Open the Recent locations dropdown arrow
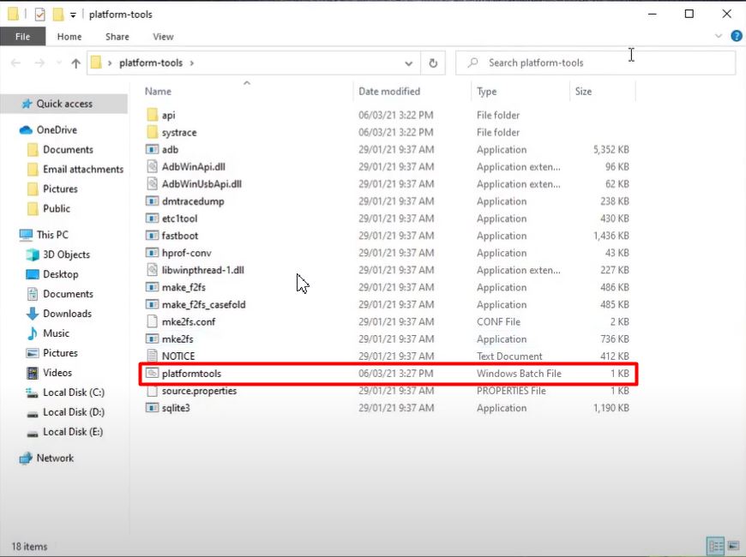Viewport: 746px width, 557px height. click(59, 63)
